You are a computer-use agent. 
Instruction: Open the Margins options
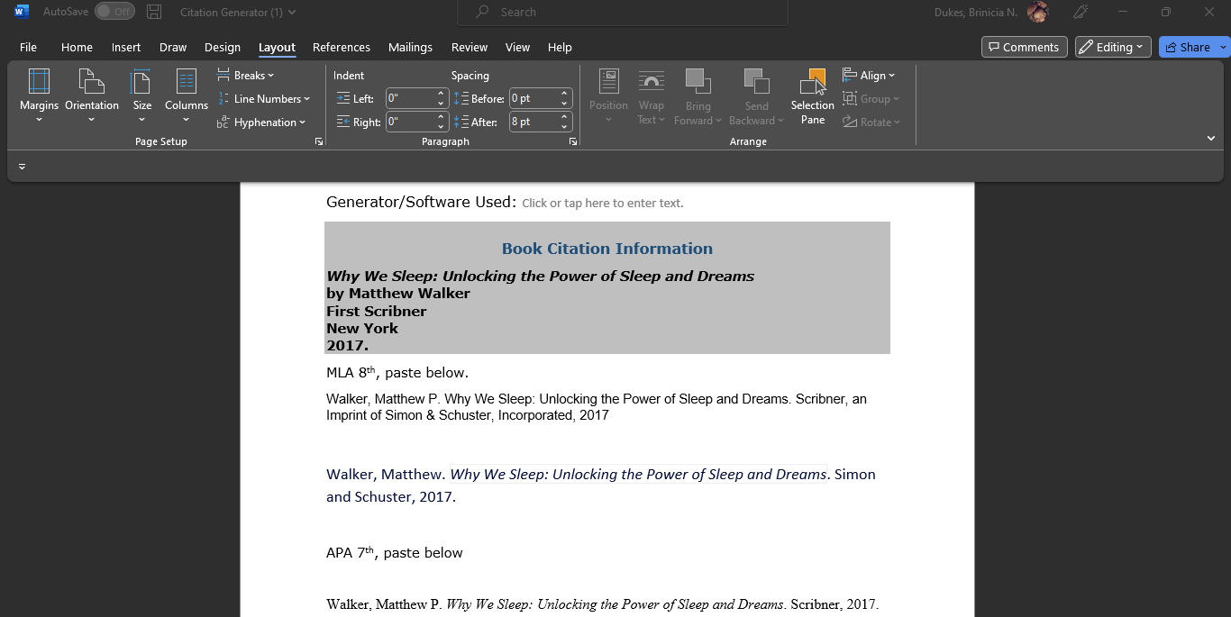coord(39,96)
